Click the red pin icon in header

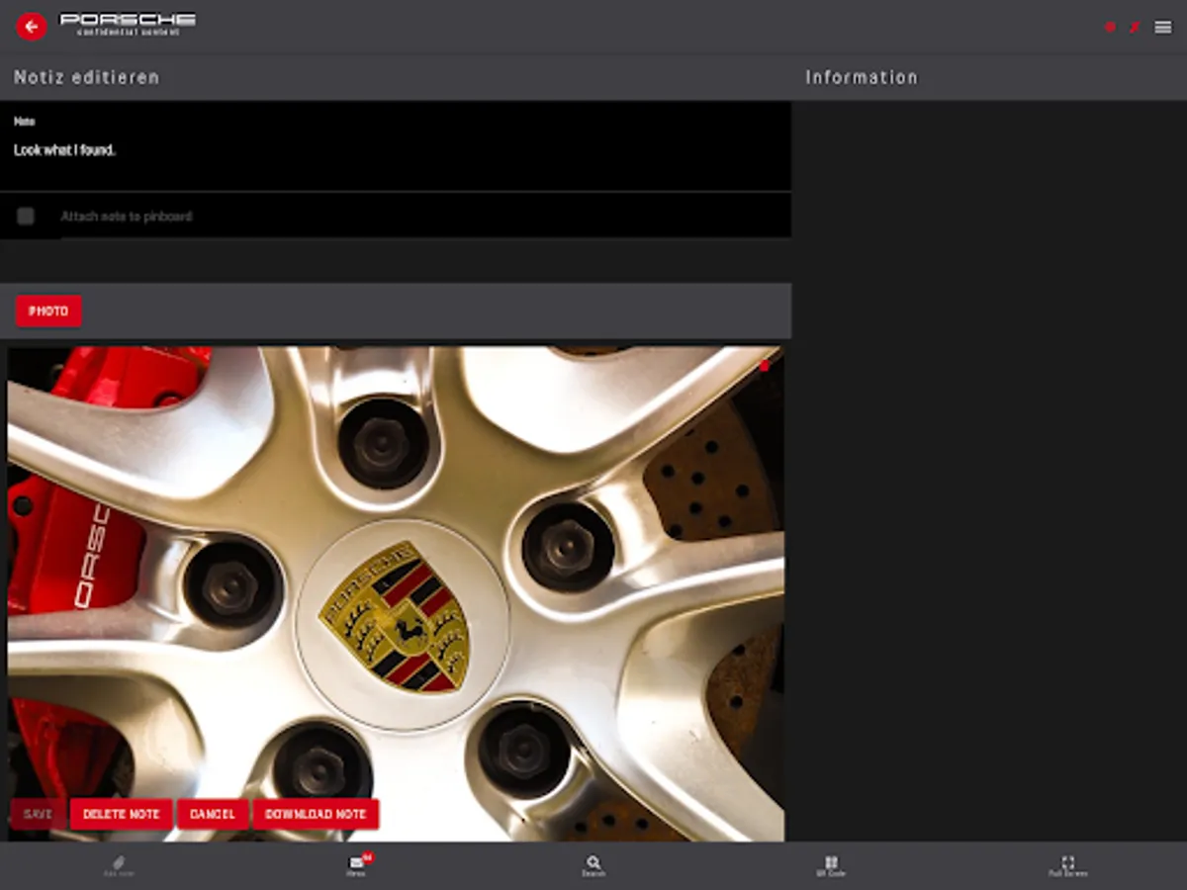pos(1135,28)
